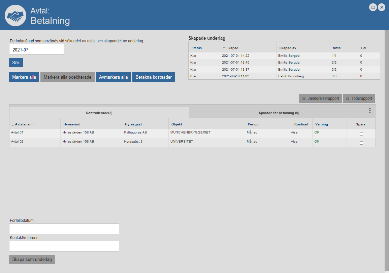The width and height of the screenshot is (389, 273).
Task: Click Markera alla button
Action: point(24,77)
